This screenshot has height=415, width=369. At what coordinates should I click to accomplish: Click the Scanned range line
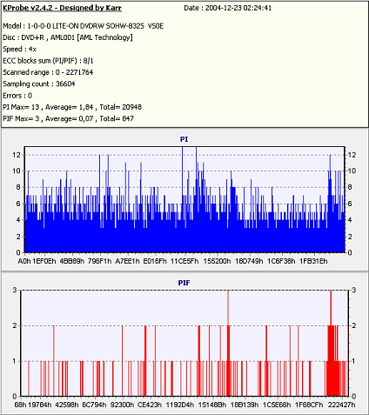48,72
